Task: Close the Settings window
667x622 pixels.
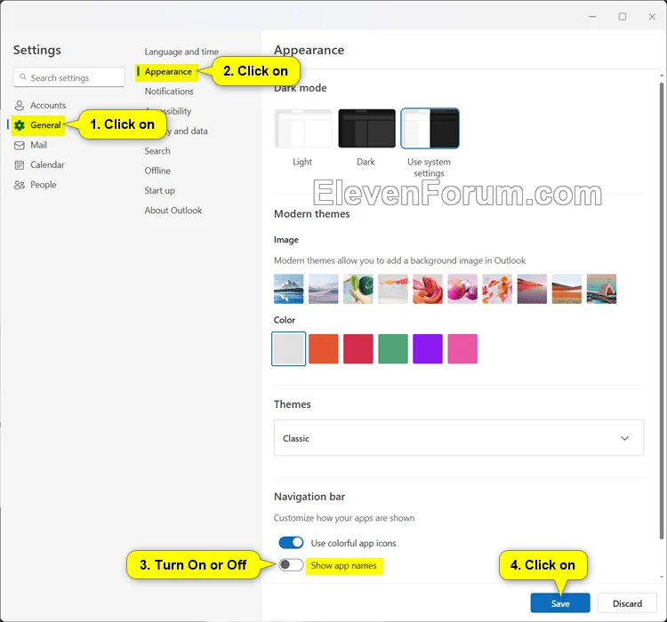Action: click(652, 17)
